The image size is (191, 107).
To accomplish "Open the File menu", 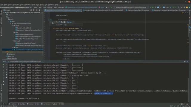I will tap(2, 5).
